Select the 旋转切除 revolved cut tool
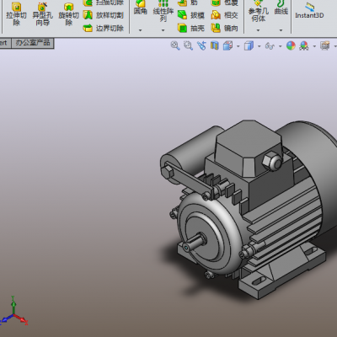 (68, 14)
